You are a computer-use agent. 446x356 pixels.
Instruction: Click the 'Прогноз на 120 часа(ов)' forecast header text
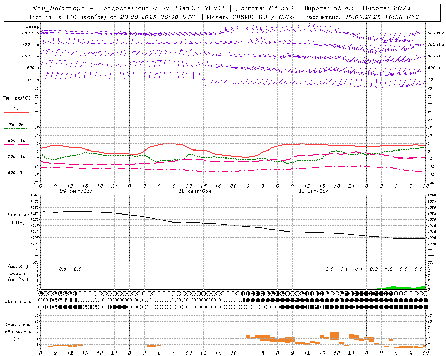coord(67,17)
